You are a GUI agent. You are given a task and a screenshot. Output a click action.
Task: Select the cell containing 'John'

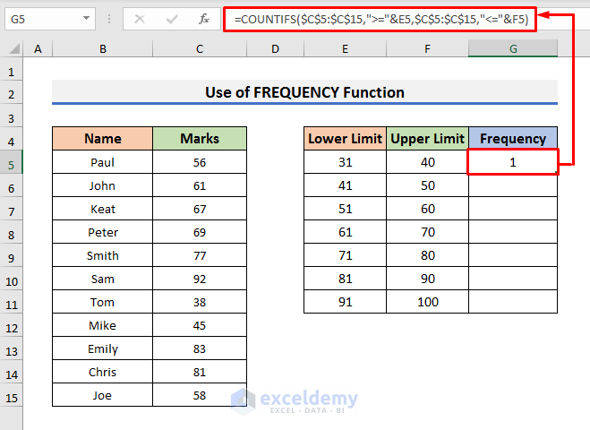[x=103, y=185]
